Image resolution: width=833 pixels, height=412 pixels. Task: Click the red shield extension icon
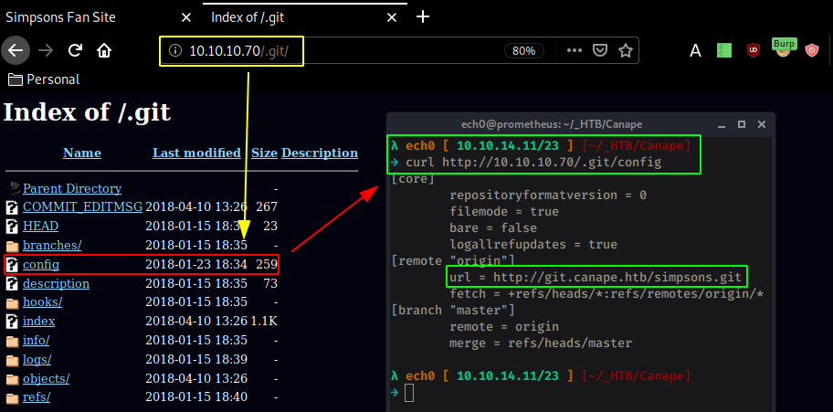(x=812, y=50)
